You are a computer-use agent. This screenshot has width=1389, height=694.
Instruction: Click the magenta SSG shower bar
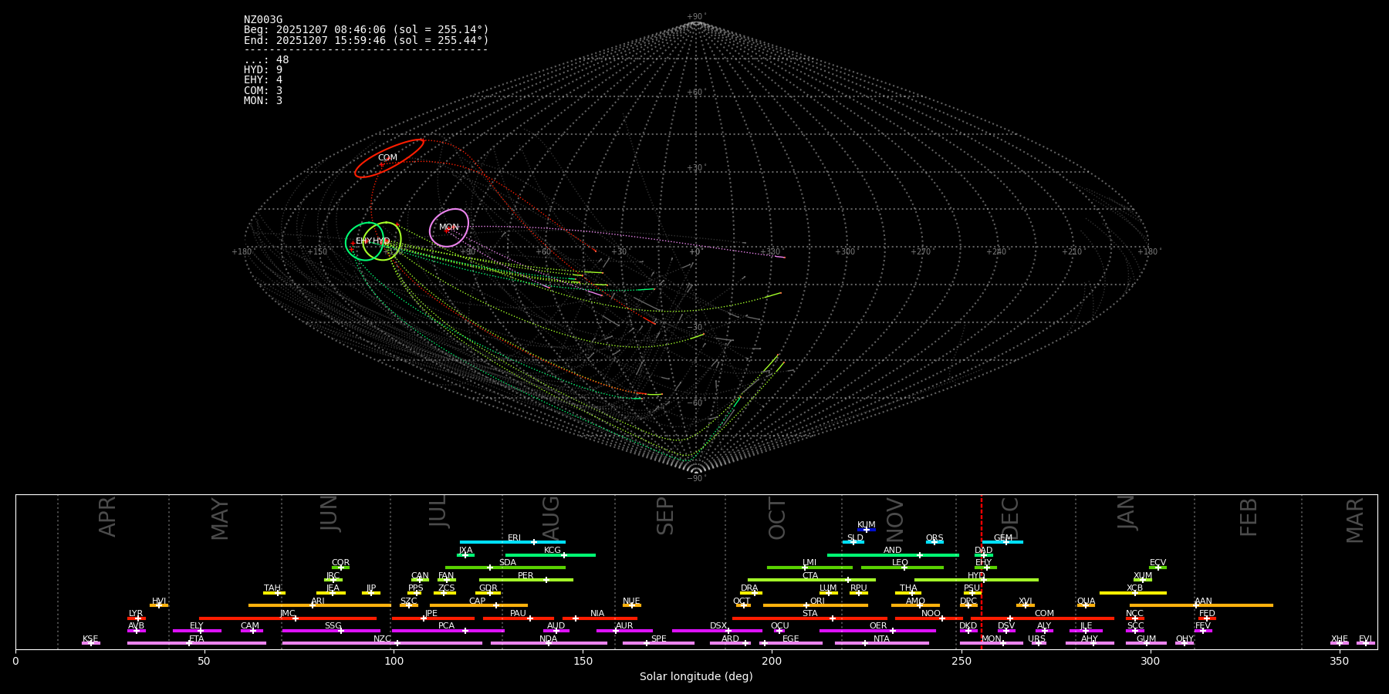tap(331, 631)
